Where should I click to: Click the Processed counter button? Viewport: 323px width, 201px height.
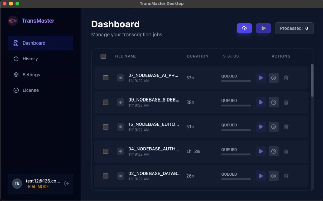coord(294,28)
